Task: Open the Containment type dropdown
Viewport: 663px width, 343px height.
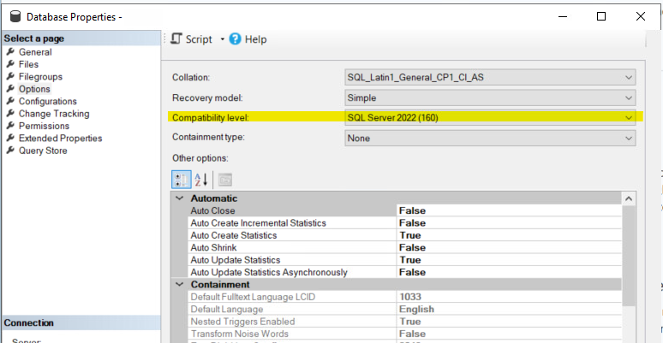Action: (x=490, y=138)
